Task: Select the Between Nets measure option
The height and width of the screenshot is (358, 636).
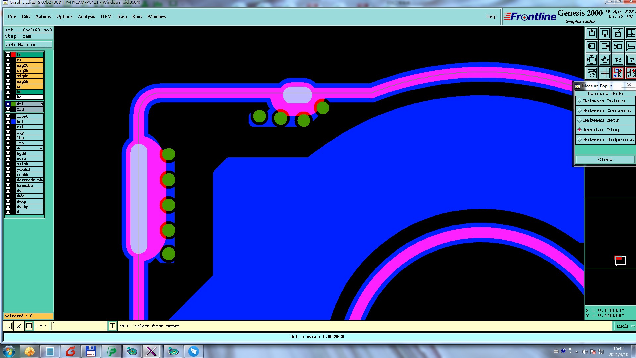Action: [x=601, y=120]
